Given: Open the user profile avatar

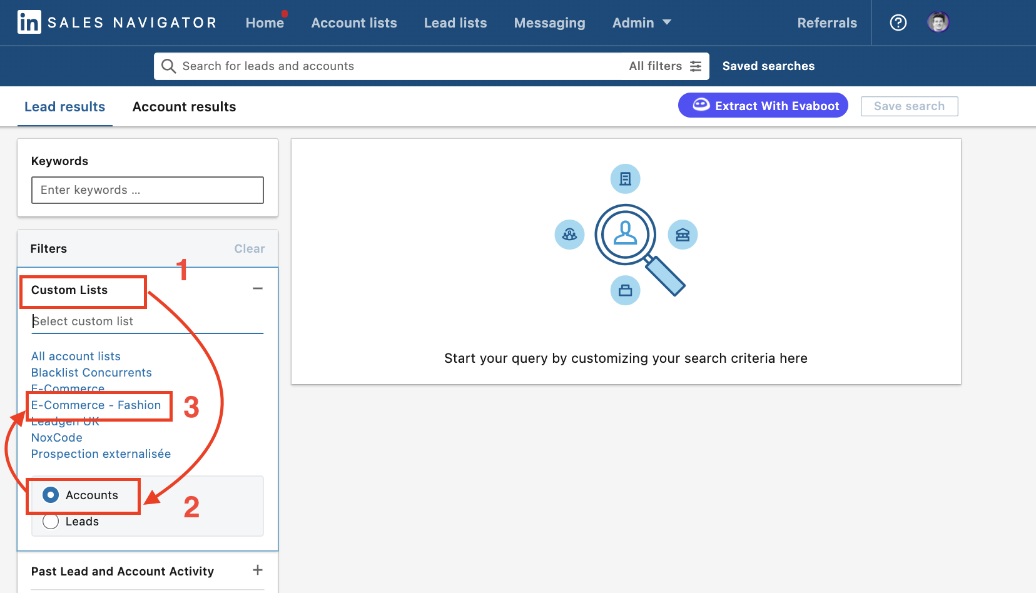Looking at the screenshot, I should pos(938,23).
